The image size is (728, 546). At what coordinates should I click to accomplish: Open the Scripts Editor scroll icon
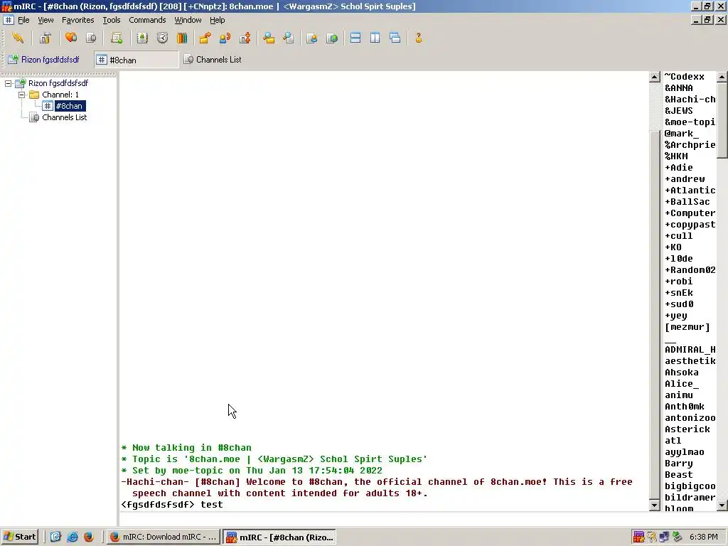point(117,38)
